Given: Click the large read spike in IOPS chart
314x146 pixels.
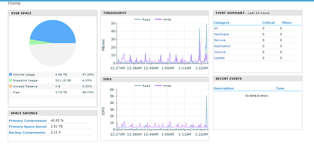Looking at the screenshot, I should point(206,101).
